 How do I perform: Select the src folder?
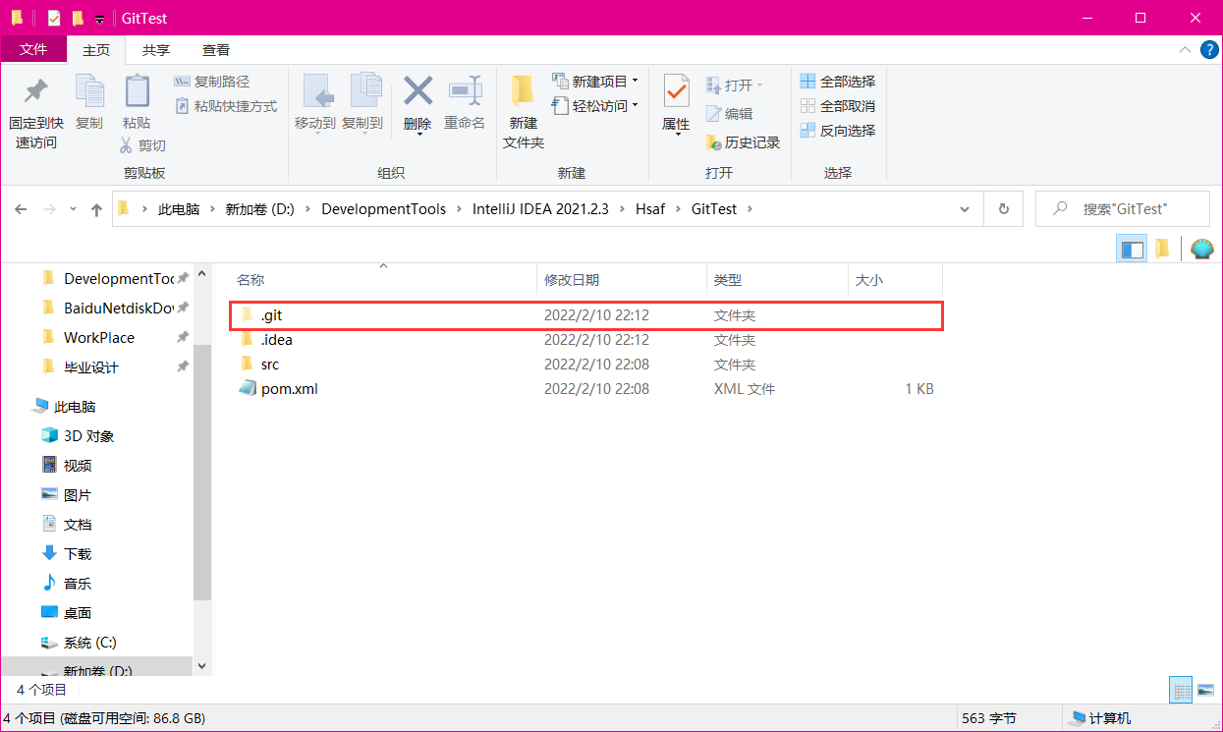pos(586,365)
